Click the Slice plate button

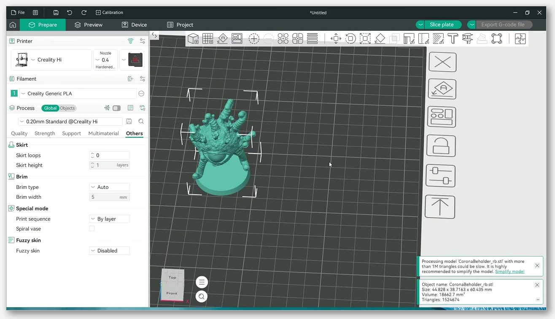442,24
